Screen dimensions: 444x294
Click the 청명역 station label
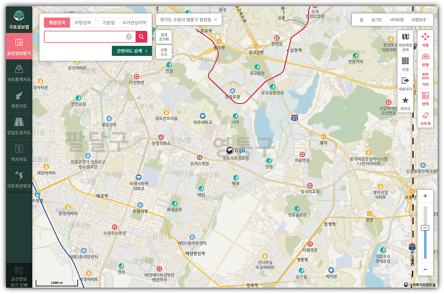click(x=330, y=224)
